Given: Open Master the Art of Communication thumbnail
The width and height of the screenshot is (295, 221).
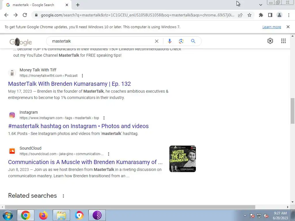Looking at the screenshot, I should [182, 159].
